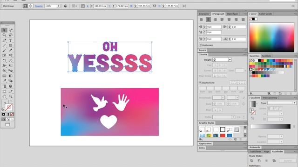Select the Rectangle tool

tap(11, 45)
